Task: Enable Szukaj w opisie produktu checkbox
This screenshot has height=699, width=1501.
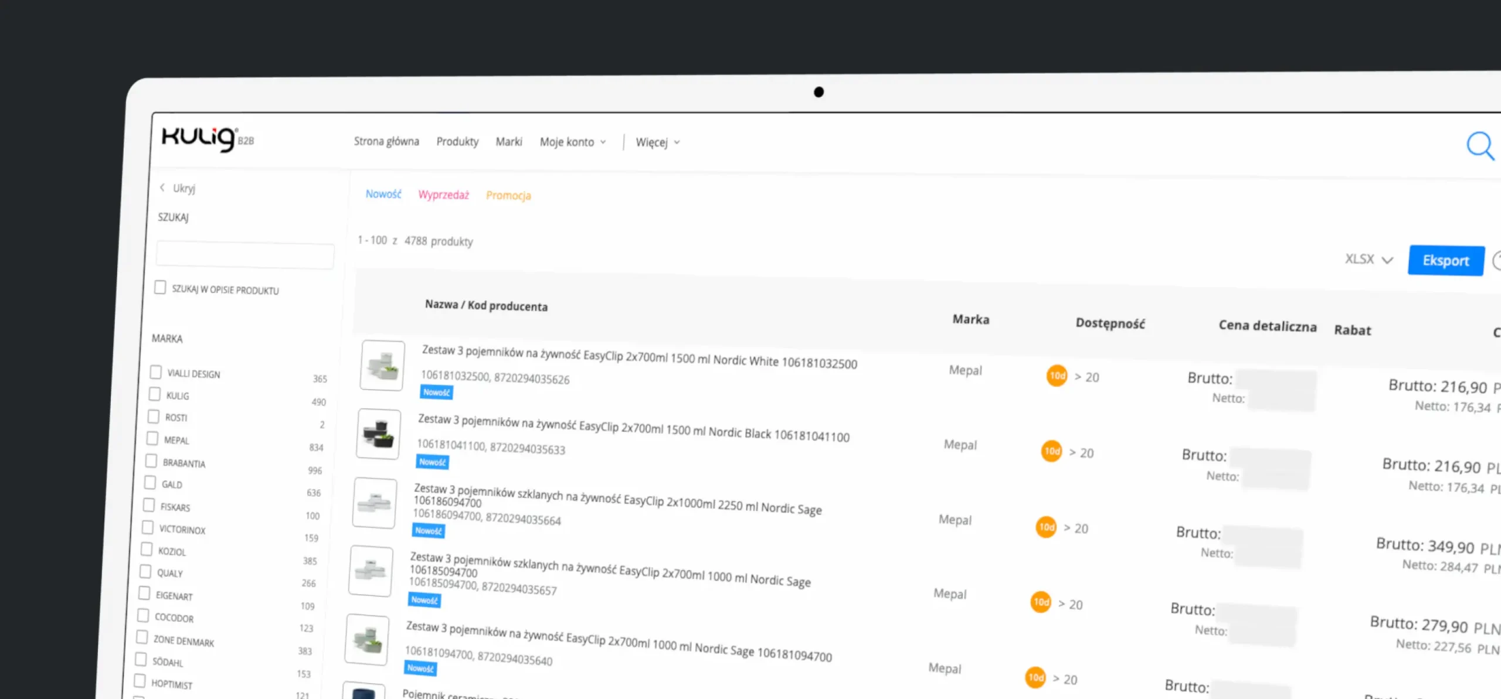Action: (x=160, y=287)
